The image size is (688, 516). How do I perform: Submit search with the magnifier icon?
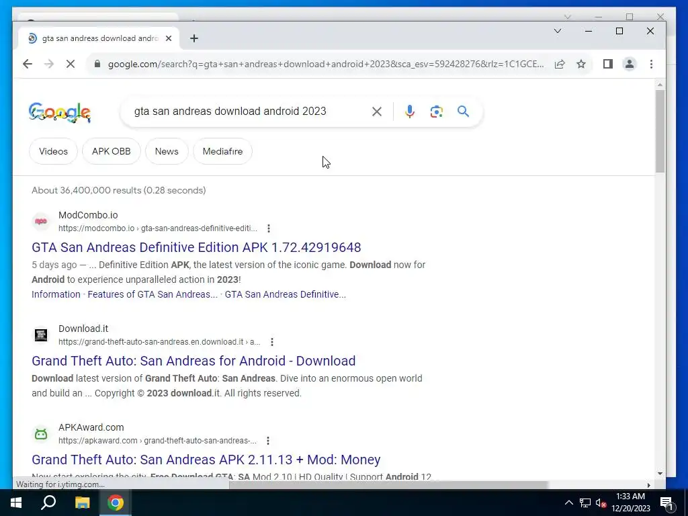[x=463, y=112]
